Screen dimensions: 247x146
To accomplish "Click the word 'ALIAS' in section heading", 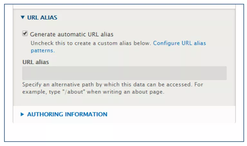I will pos(49,17).
